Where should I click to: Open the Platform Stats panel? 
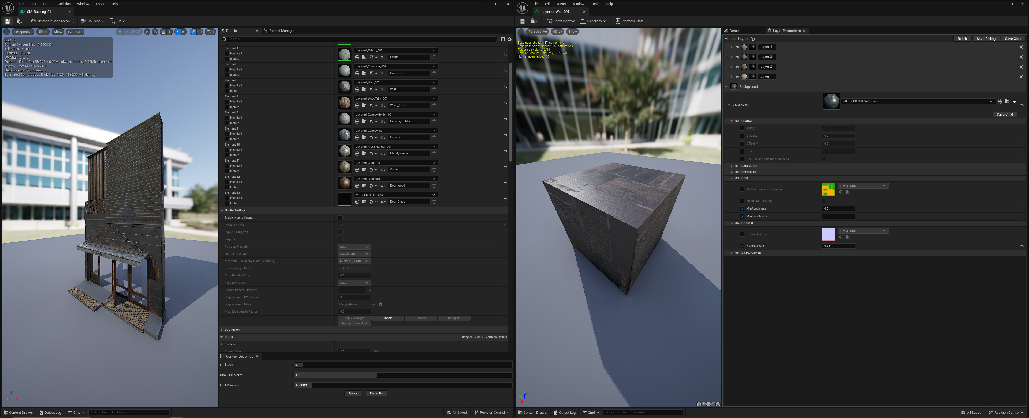click(629, 21)
